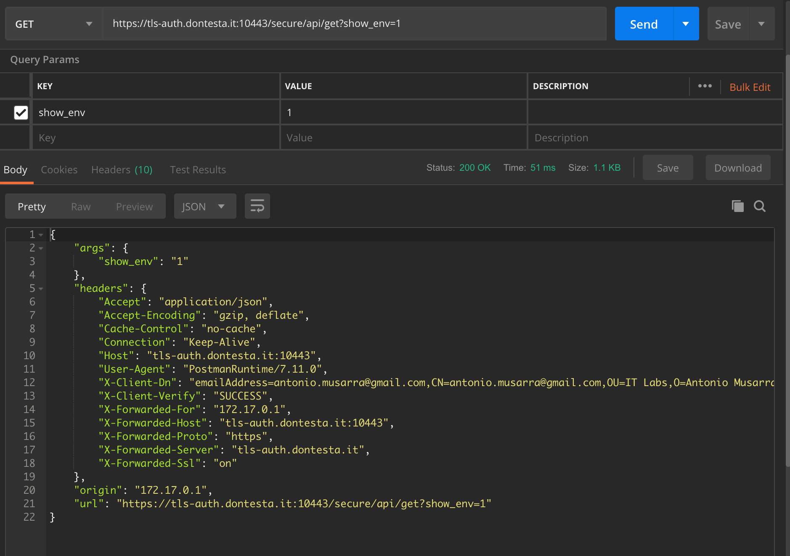The width and height of the screenshot is (790, 556).
Task: Click the "Connection" Keep-Alive line
Action: [x=179, y=342]
